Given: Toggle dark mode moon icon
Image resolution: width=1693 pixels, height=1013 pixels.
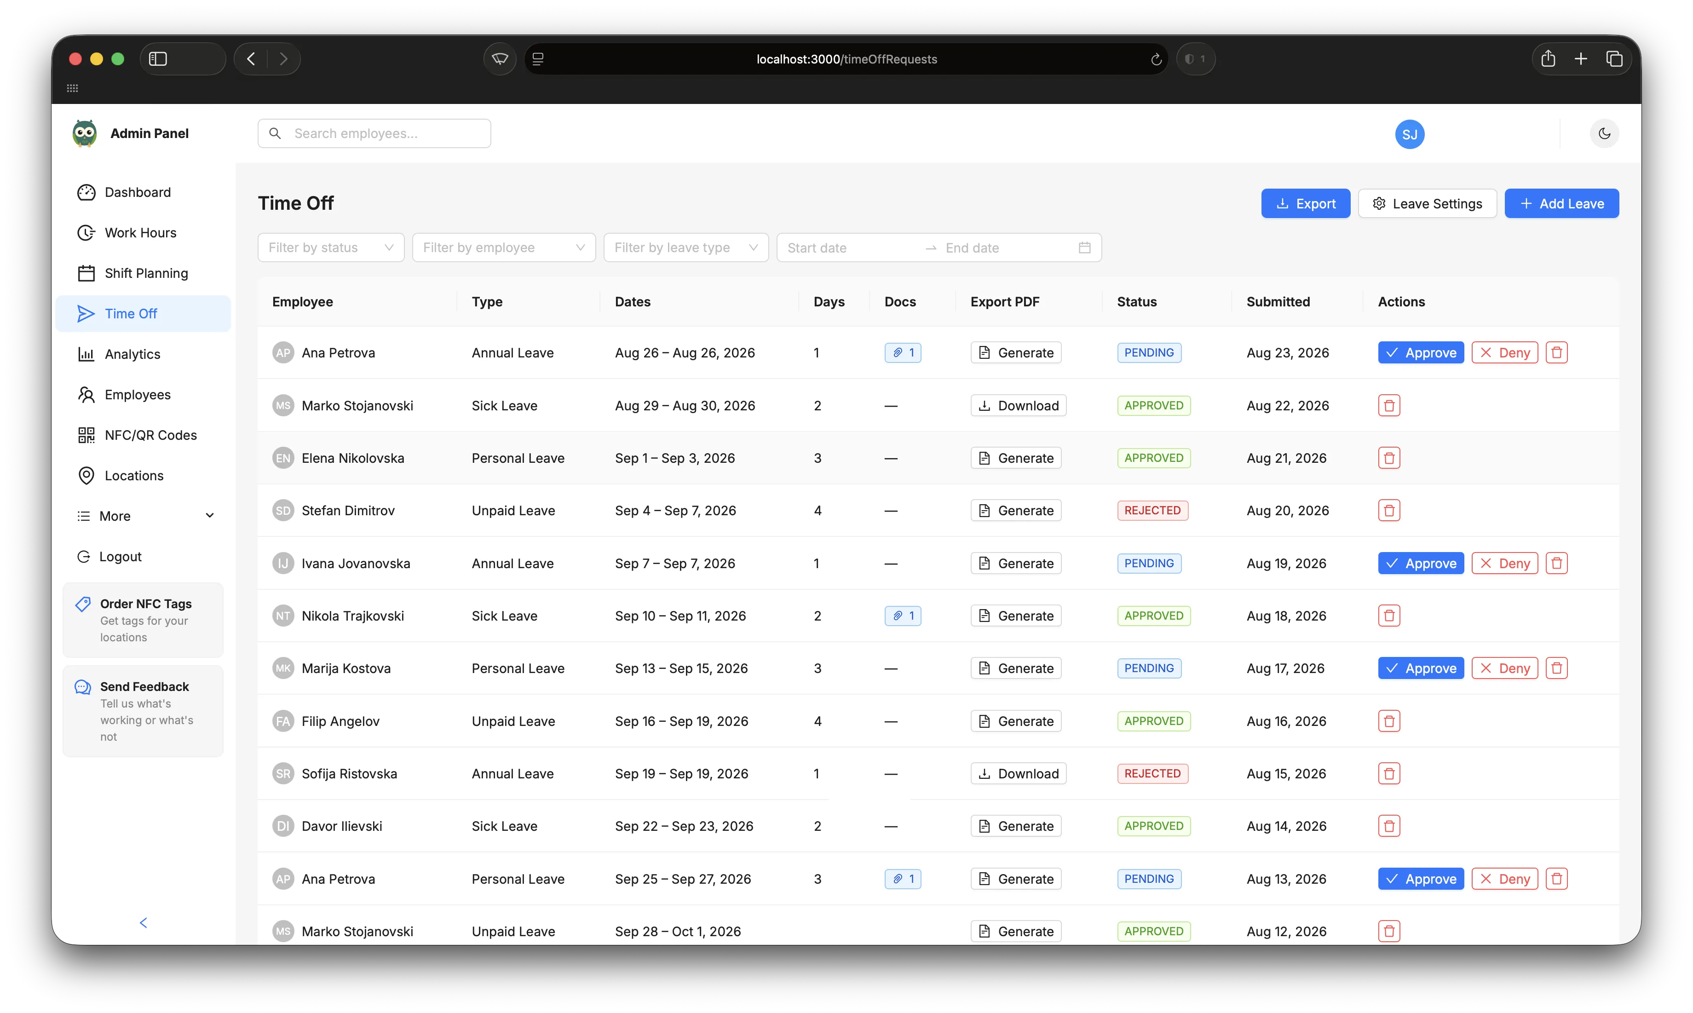Looking at the screenshot, I should point(1604,134).
